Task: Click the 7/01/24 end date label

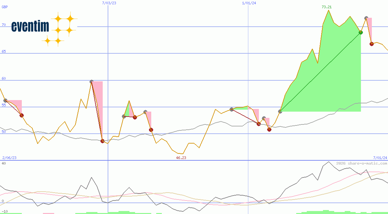Action: (x=380, y=158)
